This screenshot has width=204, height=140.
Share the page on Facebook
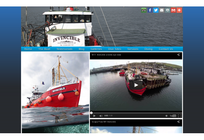[x=150, y=10]
